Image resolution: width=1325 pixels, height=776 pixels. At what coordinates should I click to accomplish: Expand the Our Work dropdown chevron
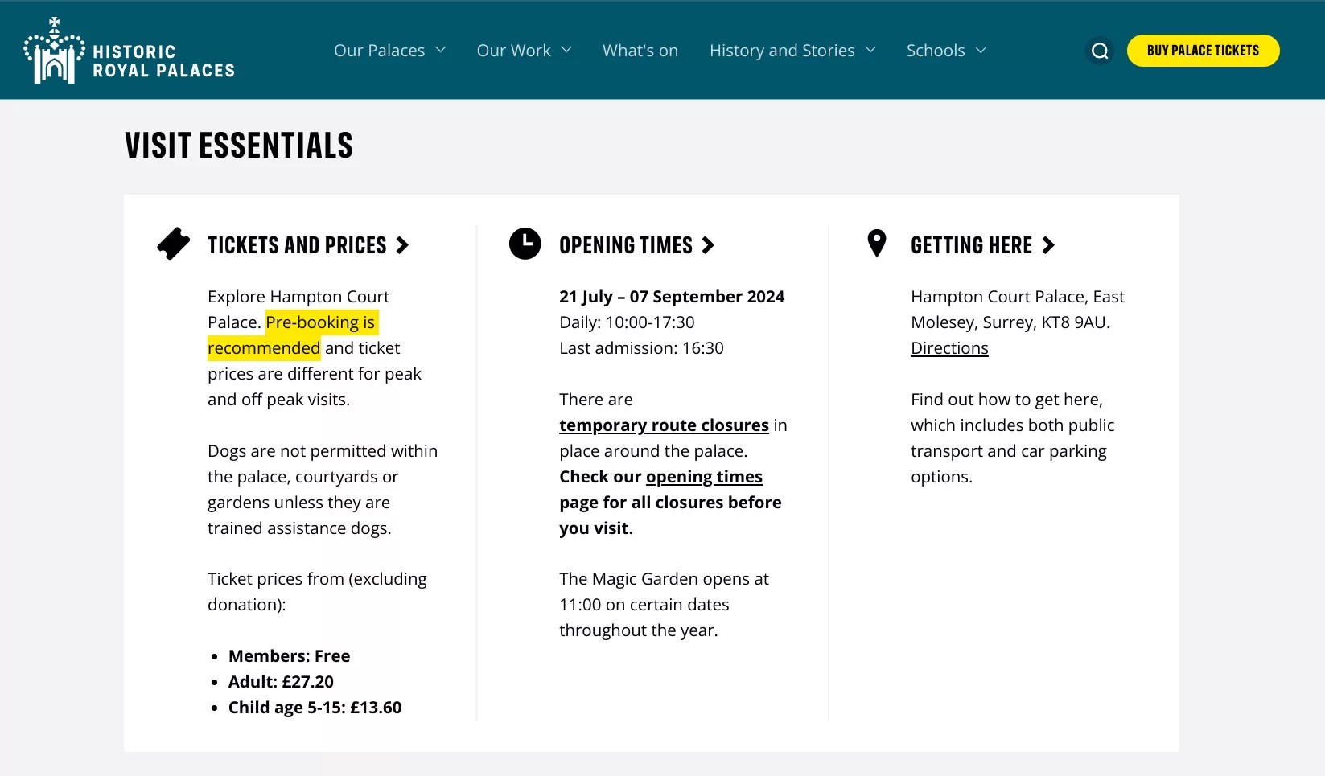(x=566, y=50)
